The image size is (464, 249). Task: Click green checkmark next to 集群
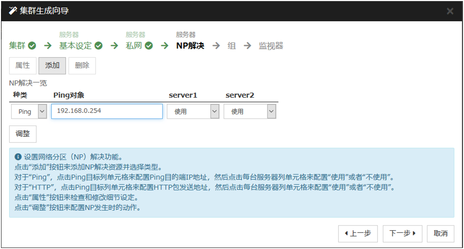[x=32, y=46]
